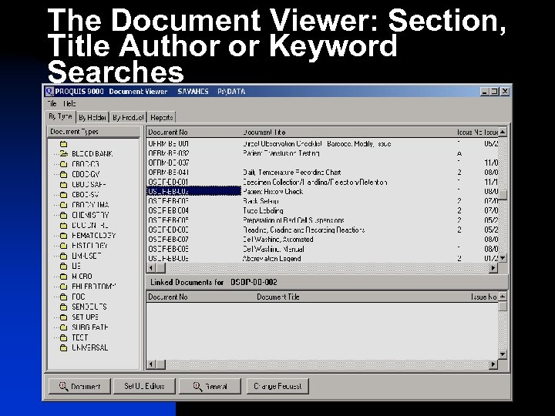Select the Abbreviation Legend row
This screenshot has height=416, width=555.
tap(322, 259)
